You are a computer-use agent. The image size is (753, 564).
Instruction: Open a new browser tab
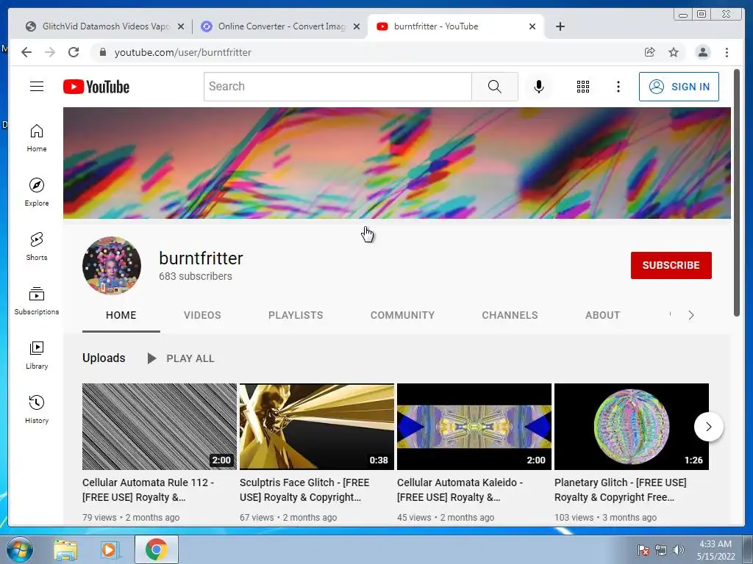point(560,26)
